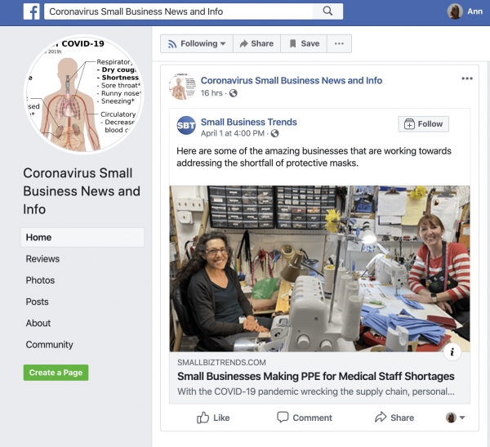Open the About section
Viewport: 490px width, 447px height.
click(x=38, y=323)
